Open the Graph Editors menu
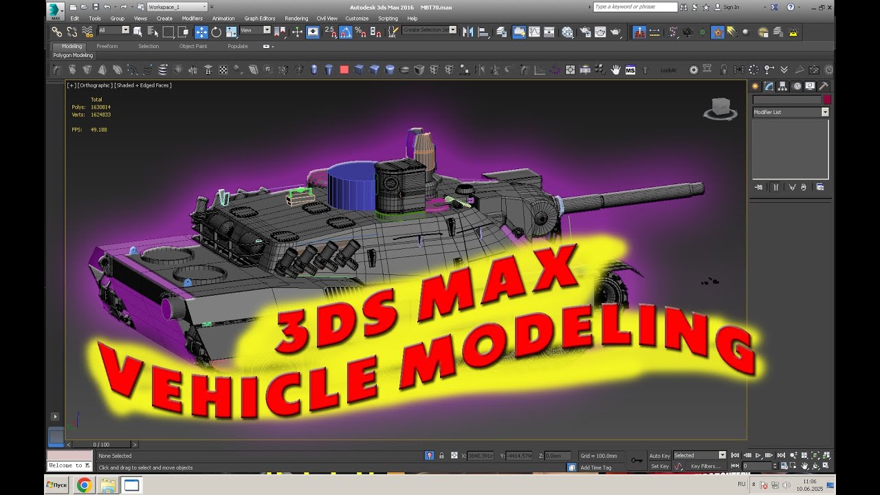 tap(260, 19)
